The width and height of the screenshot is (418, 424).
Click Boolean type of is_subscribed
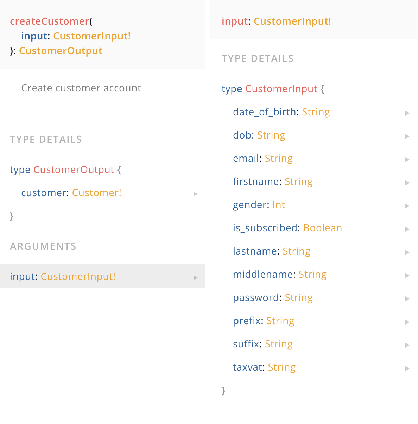click(323, 228)
